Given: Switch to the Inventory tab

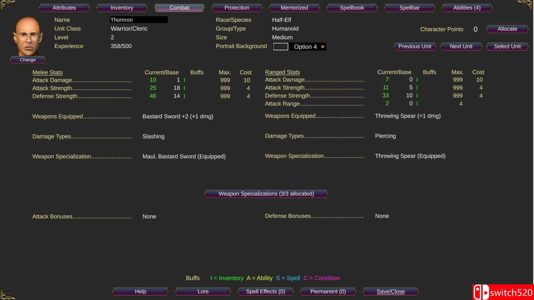Looking at the screenshot, I should pyautogui.click(x=122, y=8).
